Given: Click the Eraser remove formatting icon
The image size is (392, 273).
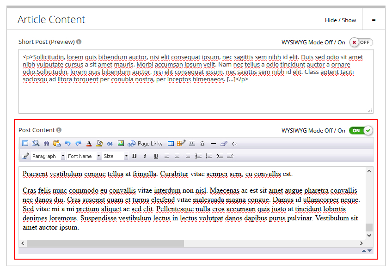Looking at the screenshot, I should pyautogui.click(x=224, y=144).
